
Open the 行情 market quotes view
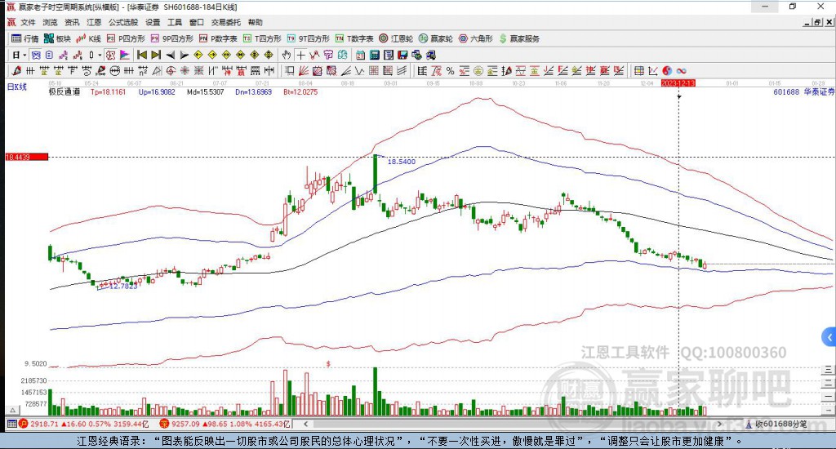point(25,38)
